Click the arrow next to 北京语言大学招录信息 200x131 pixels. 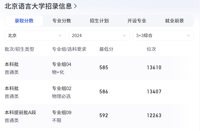[76, 6]
